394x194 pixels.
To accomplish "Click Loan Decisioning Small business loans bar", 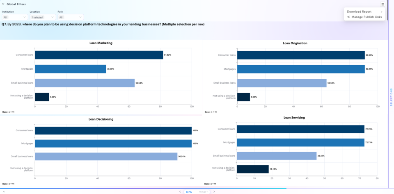I will click(106, 156).
